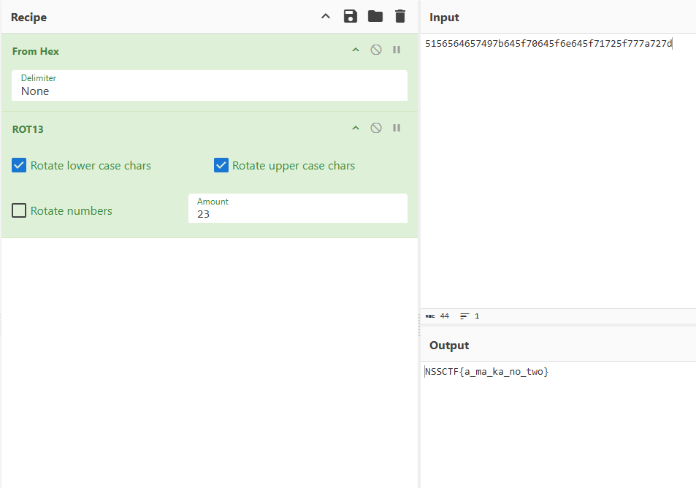This screenshot has width=696, height=488.
Task: Click the Save recipe icon
Action: [x=351, y=16]
